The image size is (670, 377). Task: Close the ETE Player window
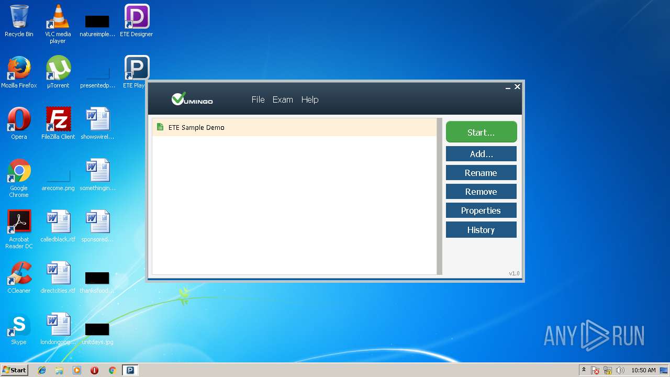click(x=517, y=87)
